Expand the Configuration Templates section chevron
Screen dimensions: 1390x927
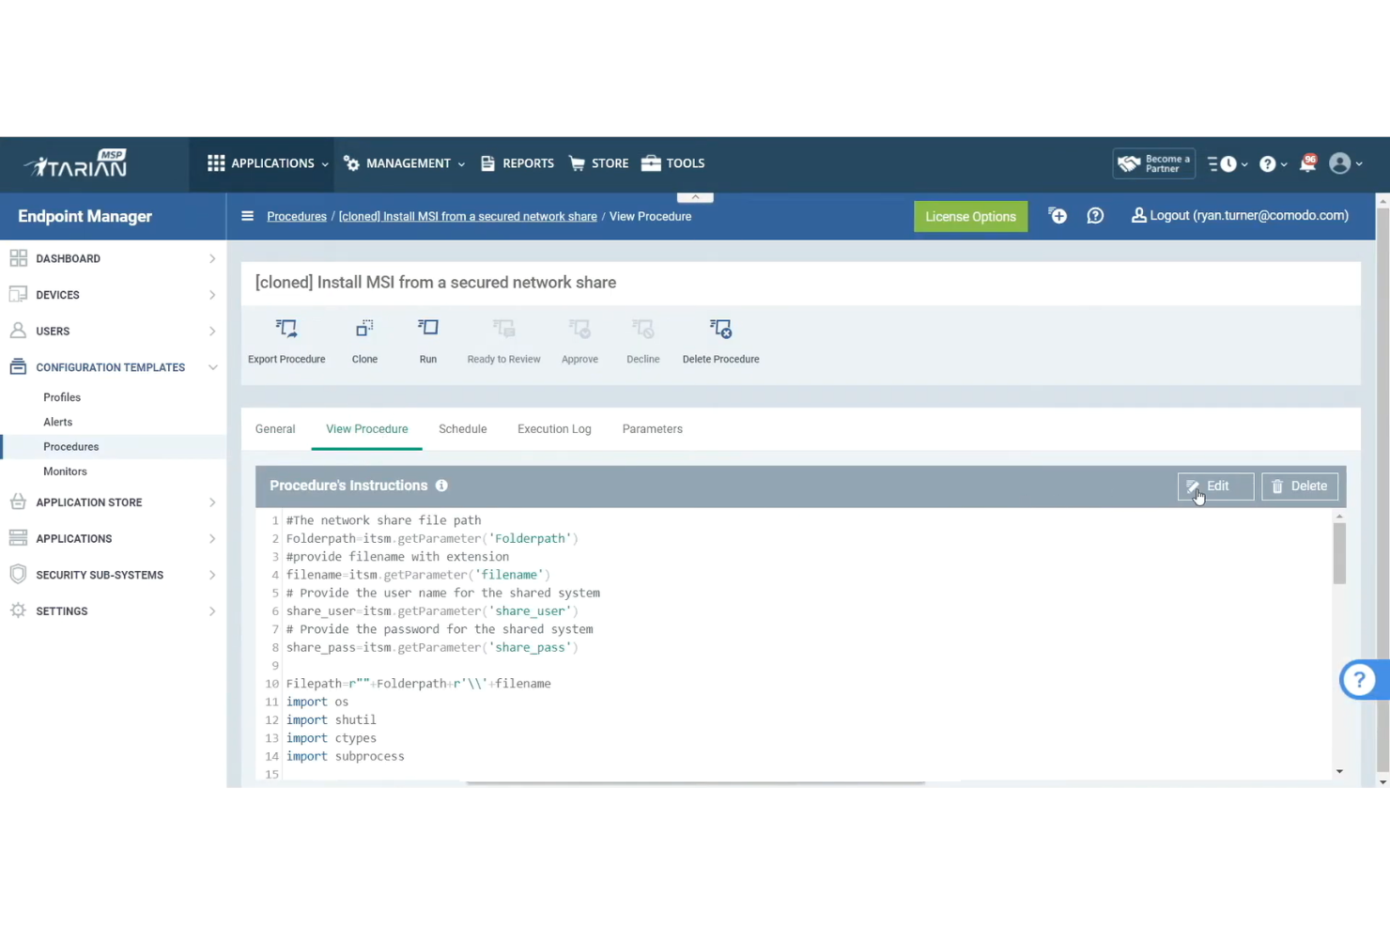[213, 367]
